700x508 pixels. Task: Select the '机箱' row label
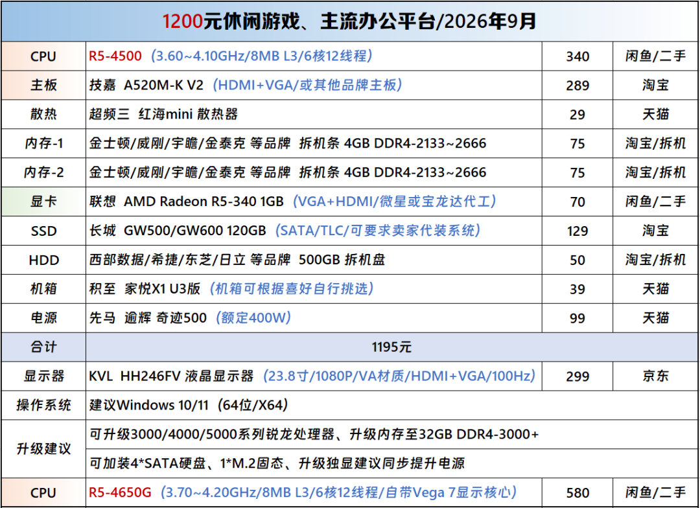(43, 289)
